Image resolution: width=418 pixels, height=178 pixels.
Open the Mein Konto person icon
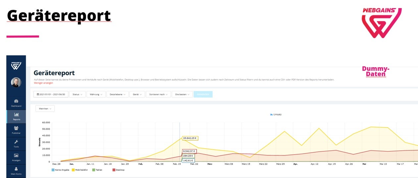16,169
